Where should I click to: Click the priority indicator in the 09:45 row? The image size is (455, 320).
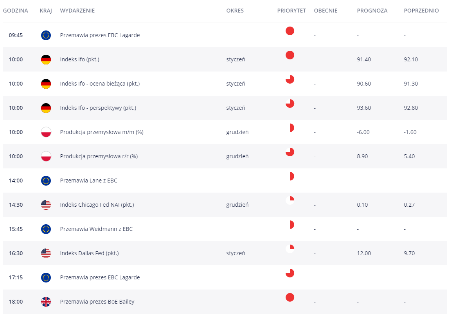coord(290,31)
